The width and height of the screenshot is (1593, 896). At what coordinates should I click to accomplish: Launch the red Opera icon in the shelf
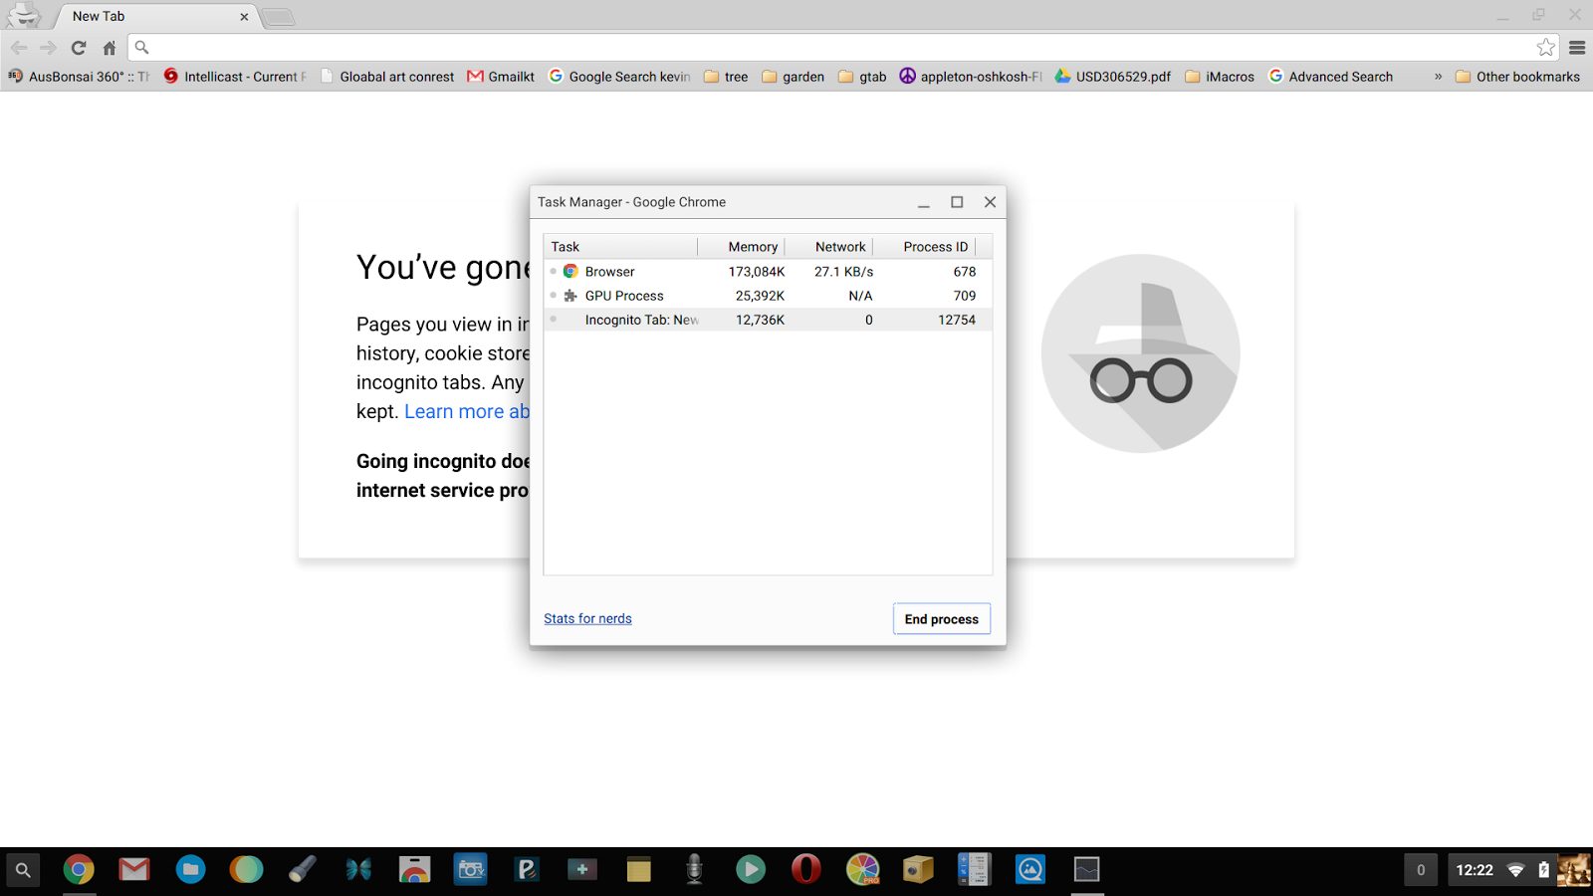pyautogui.click(x=805, y=869)
